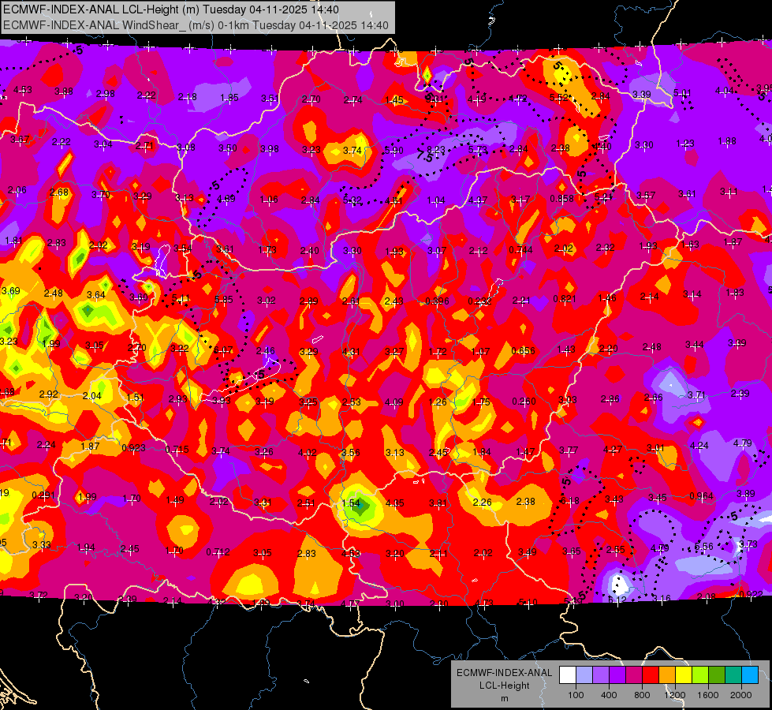Click the wind shear value '0.260'

point(524,401)
